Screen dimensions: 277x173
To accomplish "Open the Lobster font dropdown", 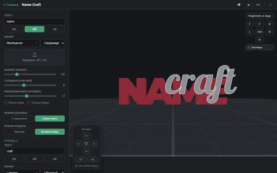I will [22, 172].
